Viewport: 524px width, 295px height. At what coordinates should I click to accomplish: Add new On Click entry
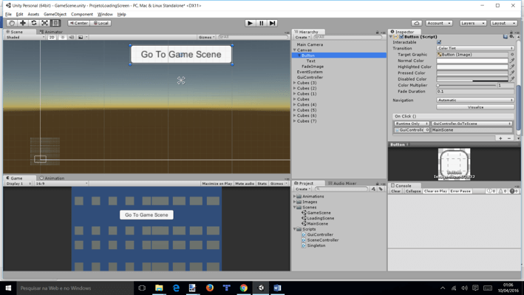click(x=500, y=138)
